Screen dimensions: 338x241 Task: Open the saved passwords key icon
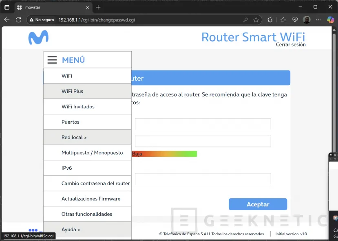[245, 20]
